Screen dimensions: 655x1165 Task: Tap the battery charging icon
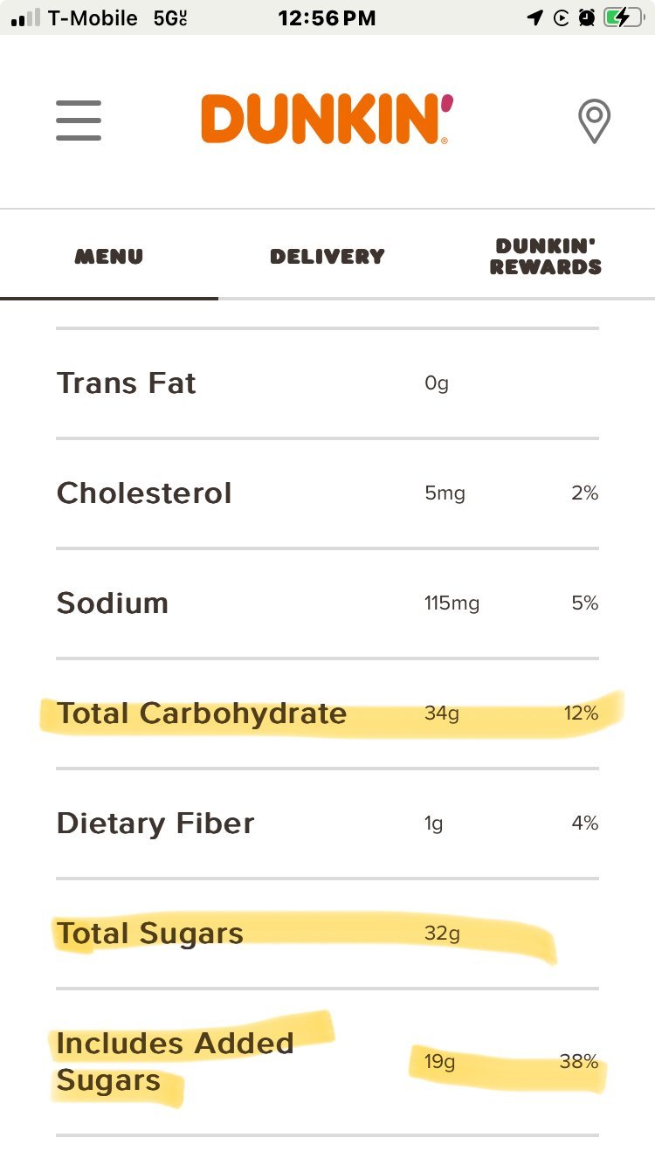[623, 18]
